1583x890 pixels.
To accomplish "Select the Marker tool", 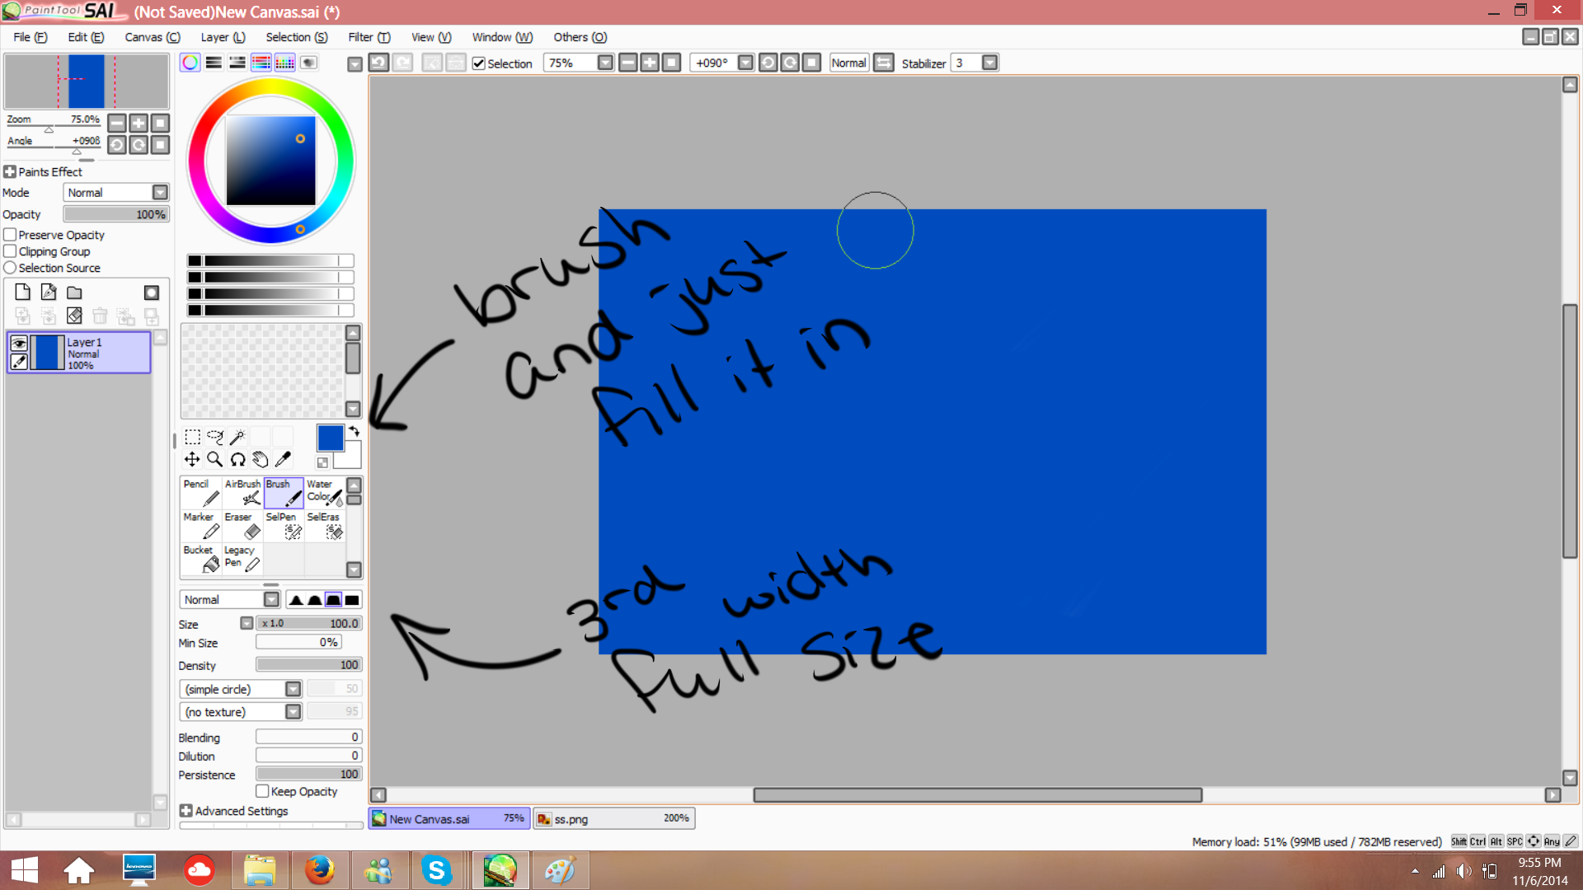I will point(200,526).
